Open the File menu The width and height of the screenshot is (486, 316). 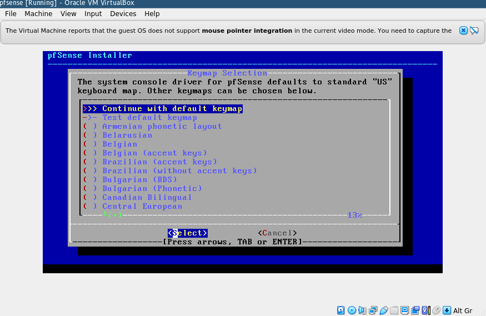click(x=11, y=14)
